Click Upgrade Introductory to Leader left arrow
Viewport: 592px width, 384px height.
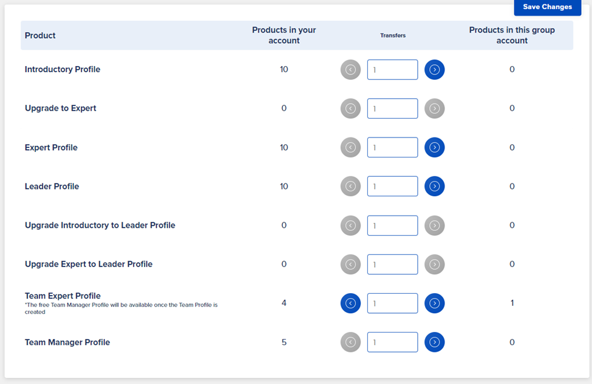click(350, 225)
